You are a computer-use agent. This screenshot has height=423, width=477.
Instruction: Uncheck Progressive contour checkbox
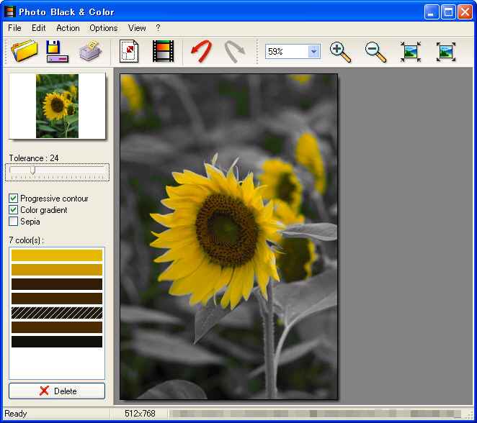pyautogui.click(x=13, y=199)
